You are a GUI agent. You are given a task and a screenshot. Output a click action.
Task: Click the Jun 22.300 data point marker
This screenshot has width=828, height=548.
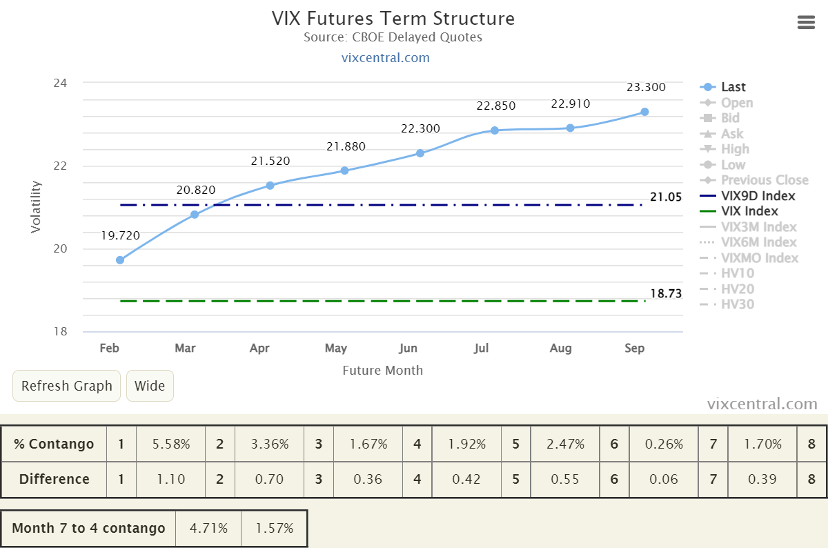pos(420,153)
